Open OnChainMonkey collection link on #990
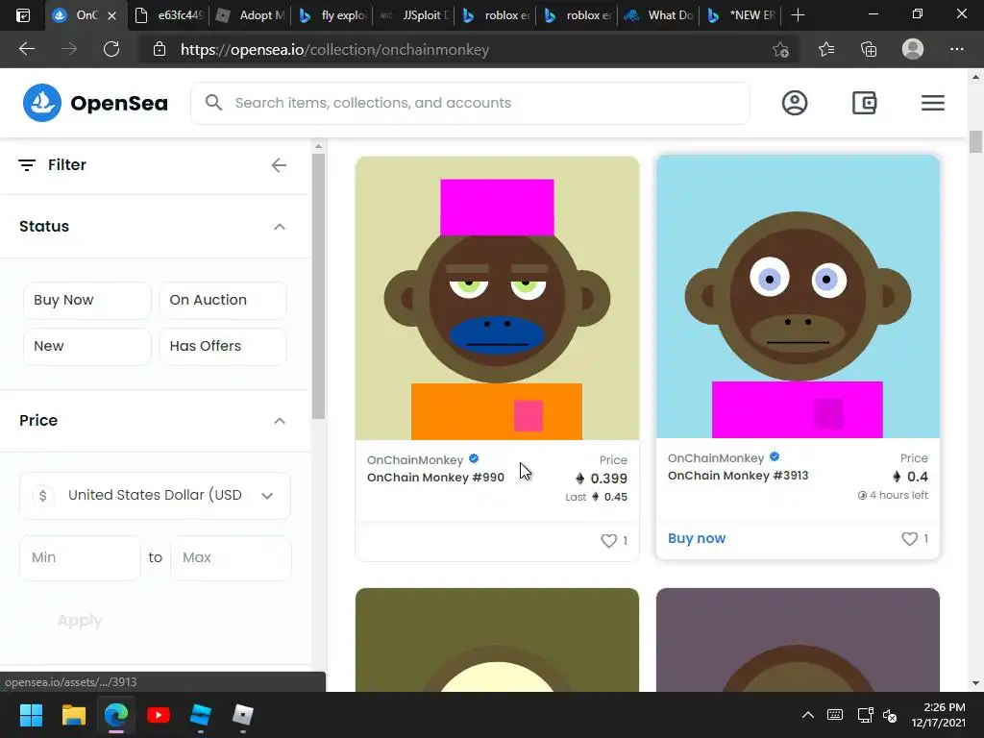984x738 pixels. (x=415, y=460)
